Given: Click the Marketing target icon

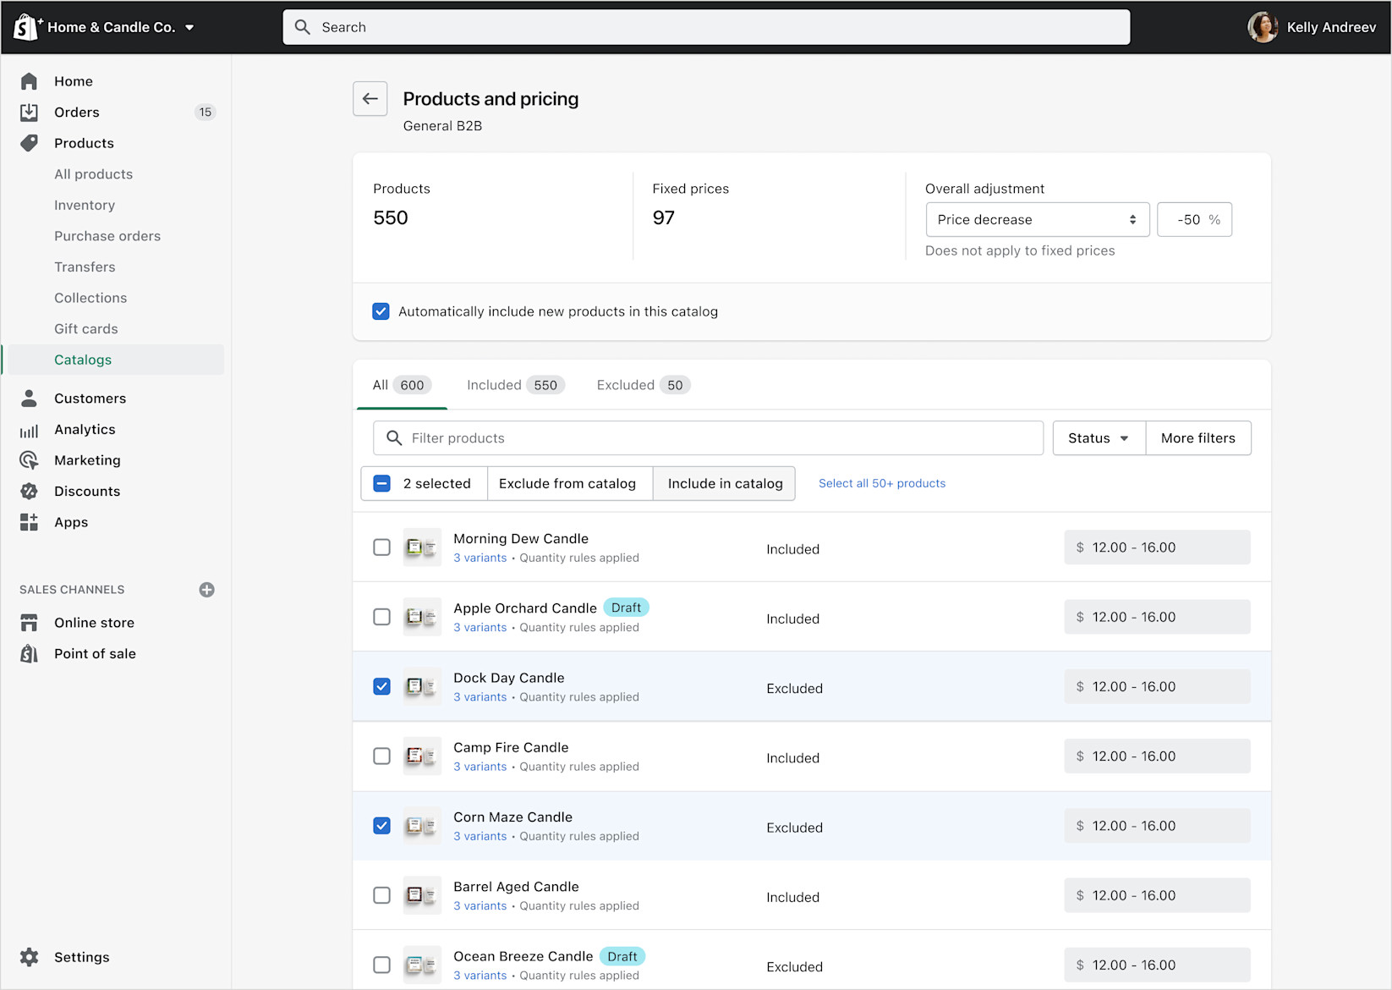Looking at the screenshot, I should (x=29, y=460).
